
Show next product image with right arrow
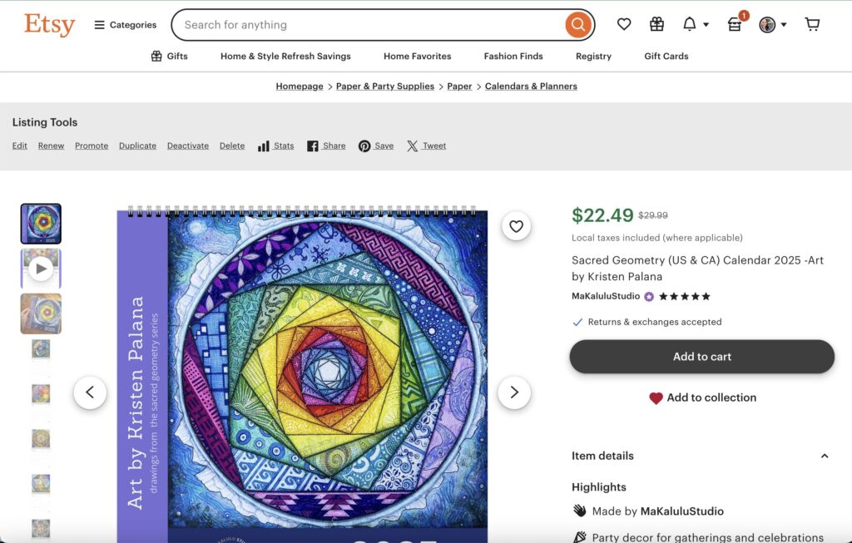[514, 392]
